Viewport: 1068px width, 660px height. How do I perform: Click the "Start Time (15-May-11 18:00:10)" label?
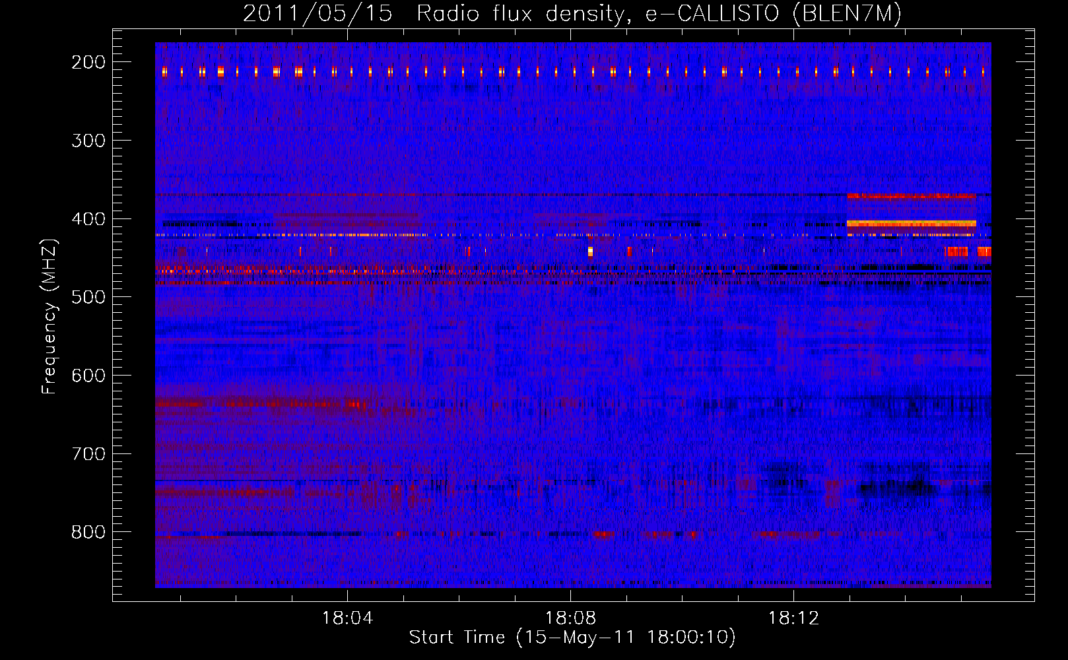pyautogui.click(x=572, y=638)
